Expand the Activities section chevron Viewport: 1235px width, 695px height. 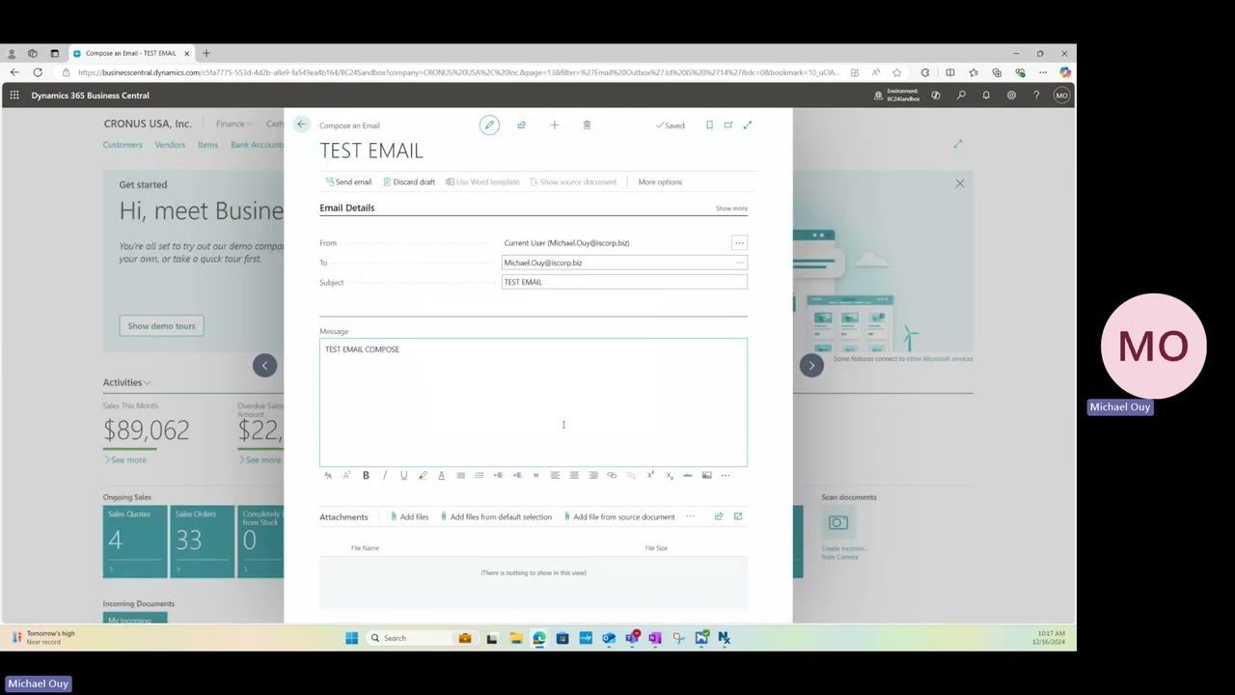(147, 383)
